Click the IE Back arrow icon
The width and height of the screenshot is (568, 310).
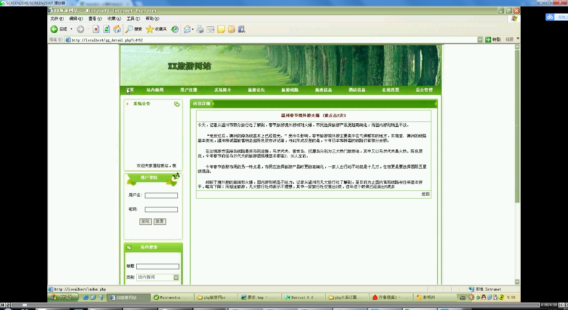pyautogui.click(x=54, y=29)
